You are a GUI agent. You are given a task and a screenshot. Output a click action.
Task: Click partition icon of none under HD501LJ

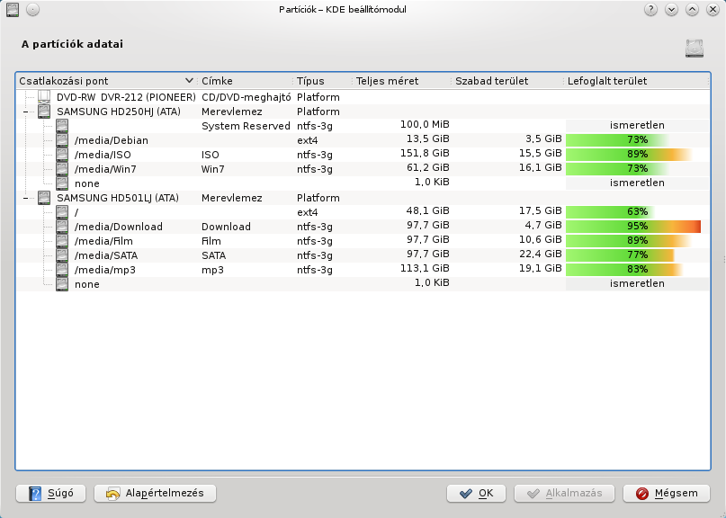pyautogui.click(x=62, y=284)
